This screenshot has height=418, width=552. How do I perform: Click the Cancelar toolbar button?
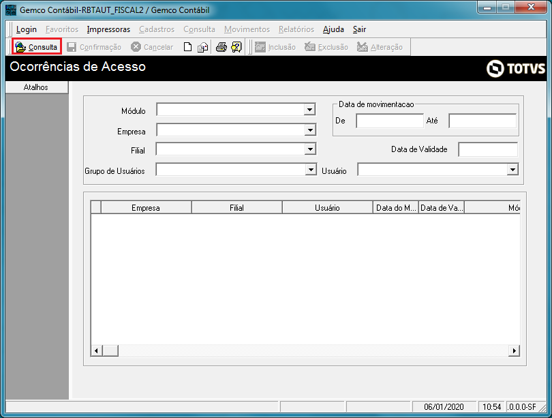tap(152, 47)
